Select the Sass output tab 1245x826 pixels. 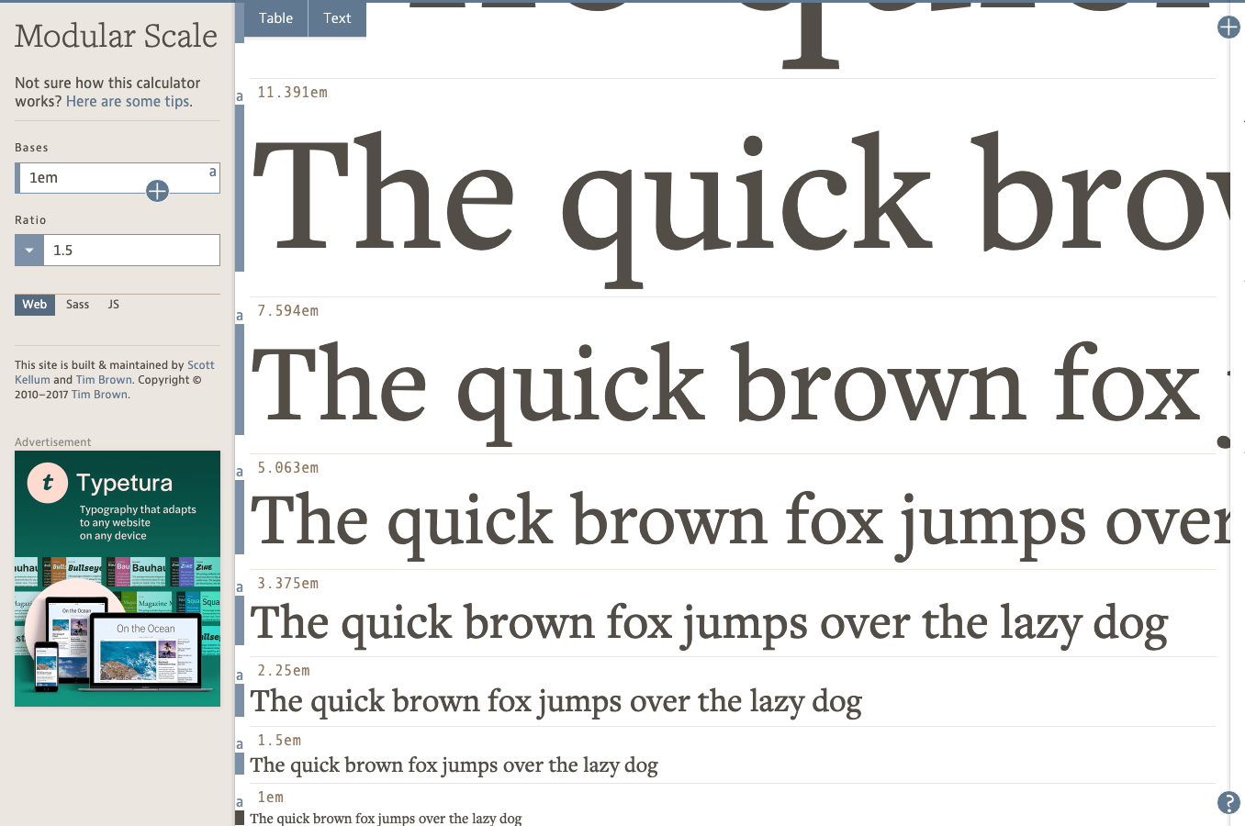tap(78, 305)
